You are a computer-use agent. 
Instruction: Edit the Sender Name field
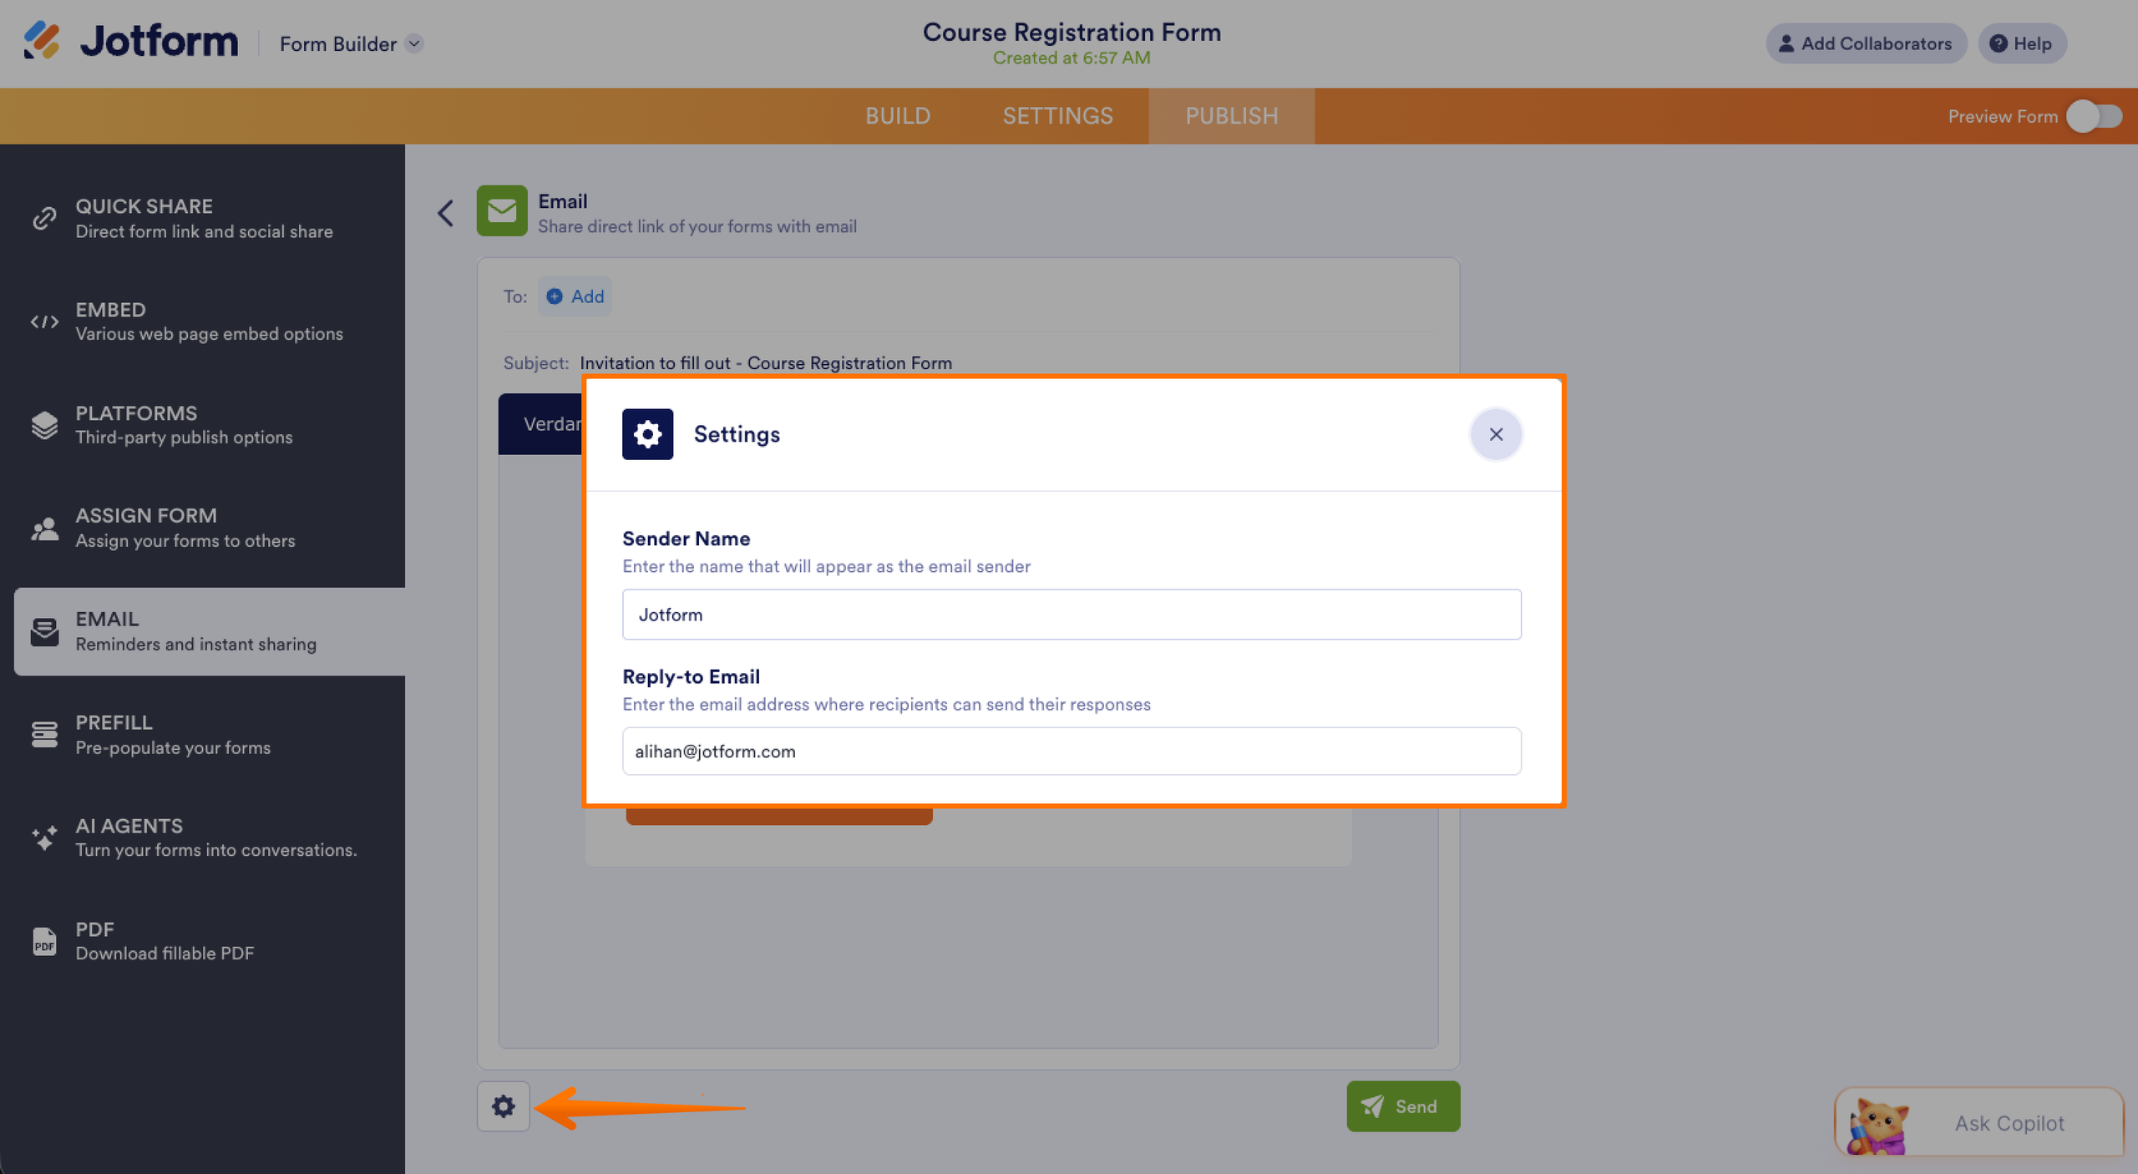click(x=1072, y=615)
